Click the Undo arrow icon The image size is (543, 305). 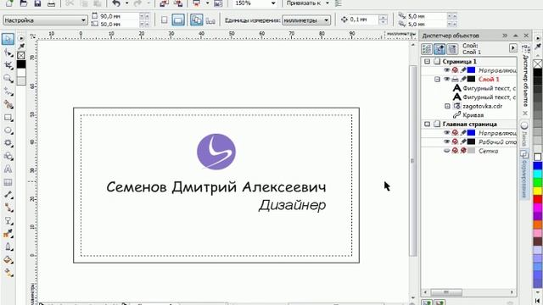point(116,3)
